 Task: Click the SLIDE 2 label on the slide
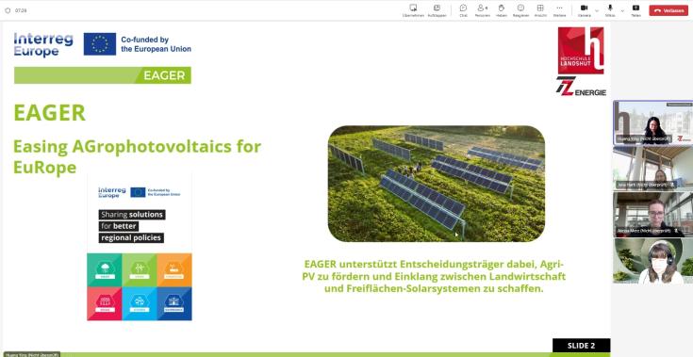point(581,346)
